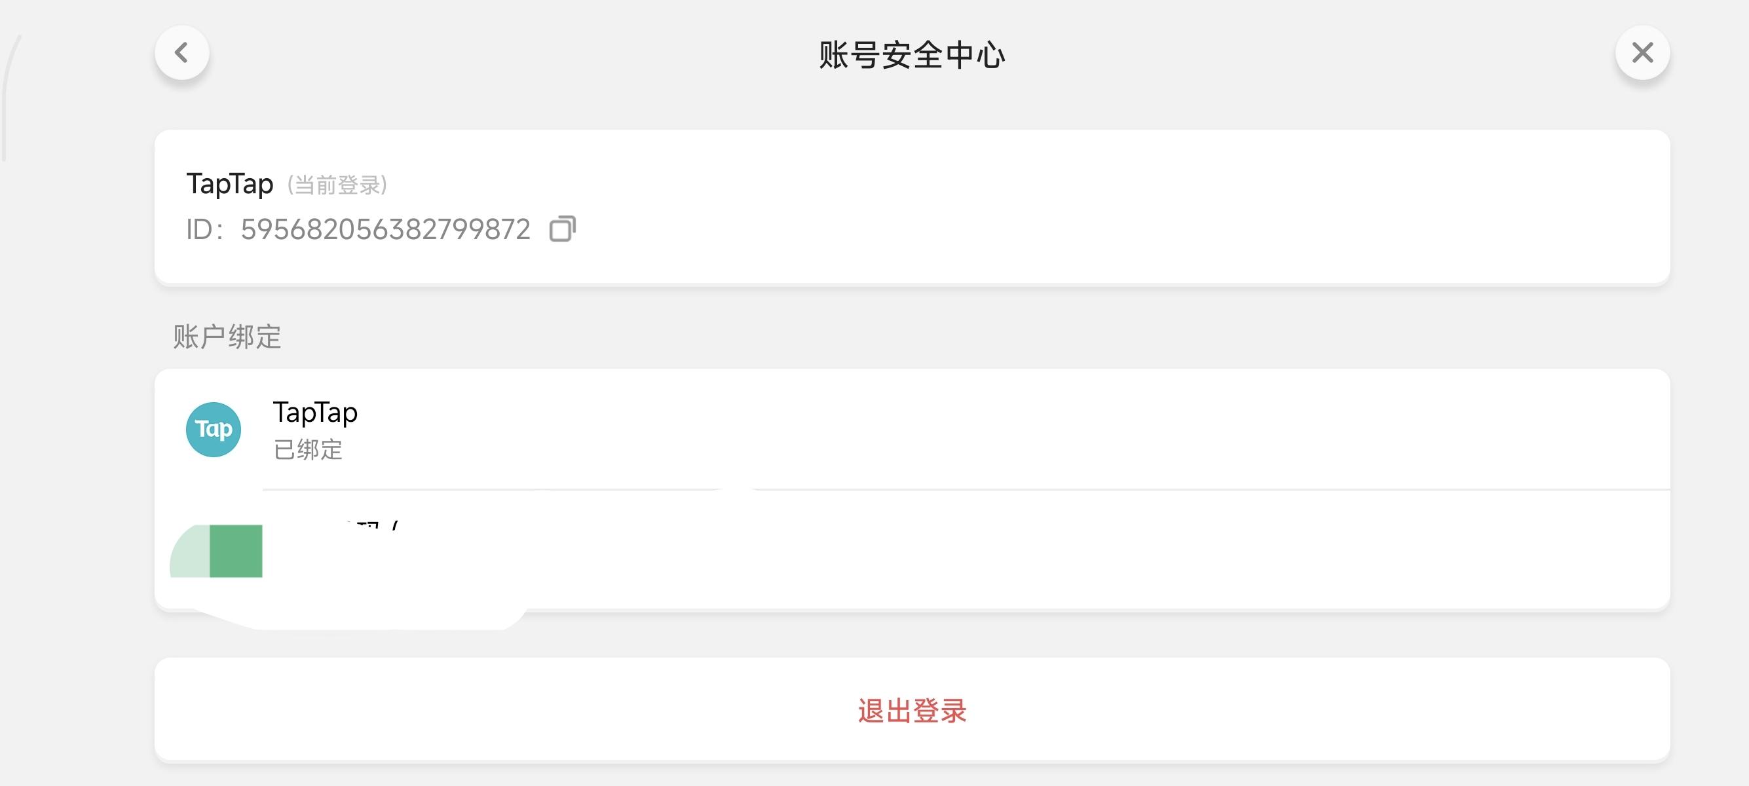Click the TapTap current login title
Image resolution: width=1749 pixels, height=786 pixels.
229,183
